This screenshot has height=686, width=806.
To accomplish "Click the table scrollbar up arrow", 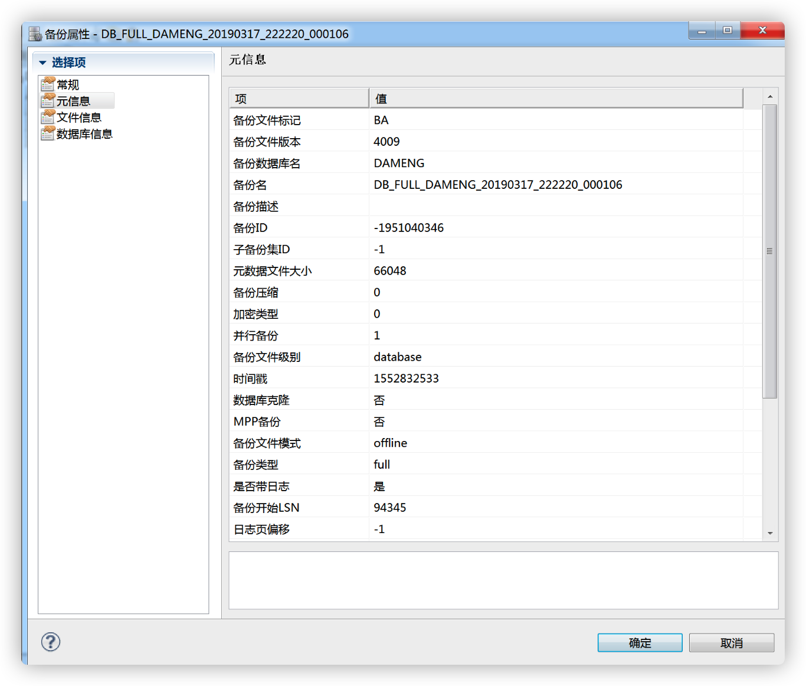I will pos(770,96).
